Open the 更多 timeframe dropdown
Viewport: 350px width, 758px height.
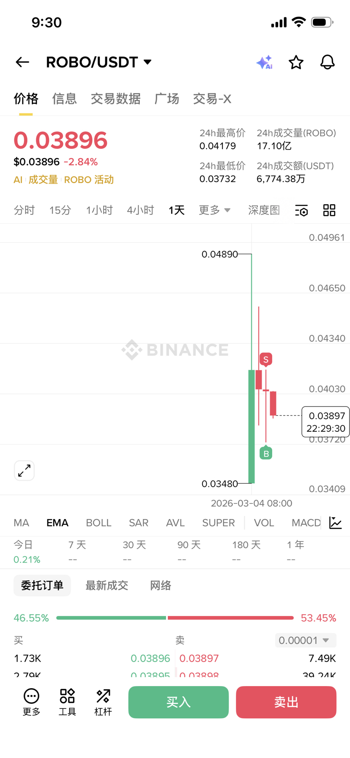coord(215,210)
